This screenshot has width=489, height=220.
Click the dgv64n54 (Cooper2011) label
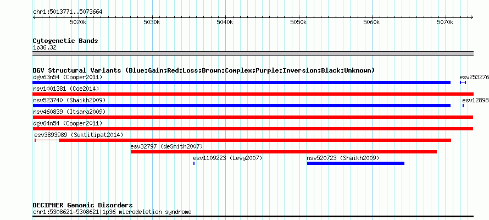[x=68, y=123]
